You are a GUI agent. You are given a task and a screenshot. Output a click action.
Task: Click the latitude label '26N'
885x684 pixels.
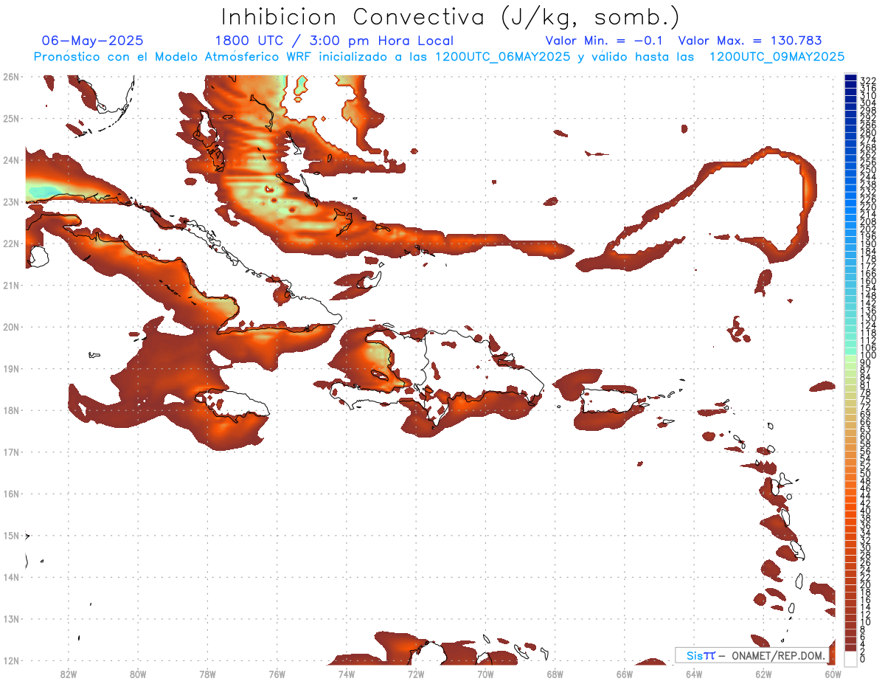tap(10, 77)
